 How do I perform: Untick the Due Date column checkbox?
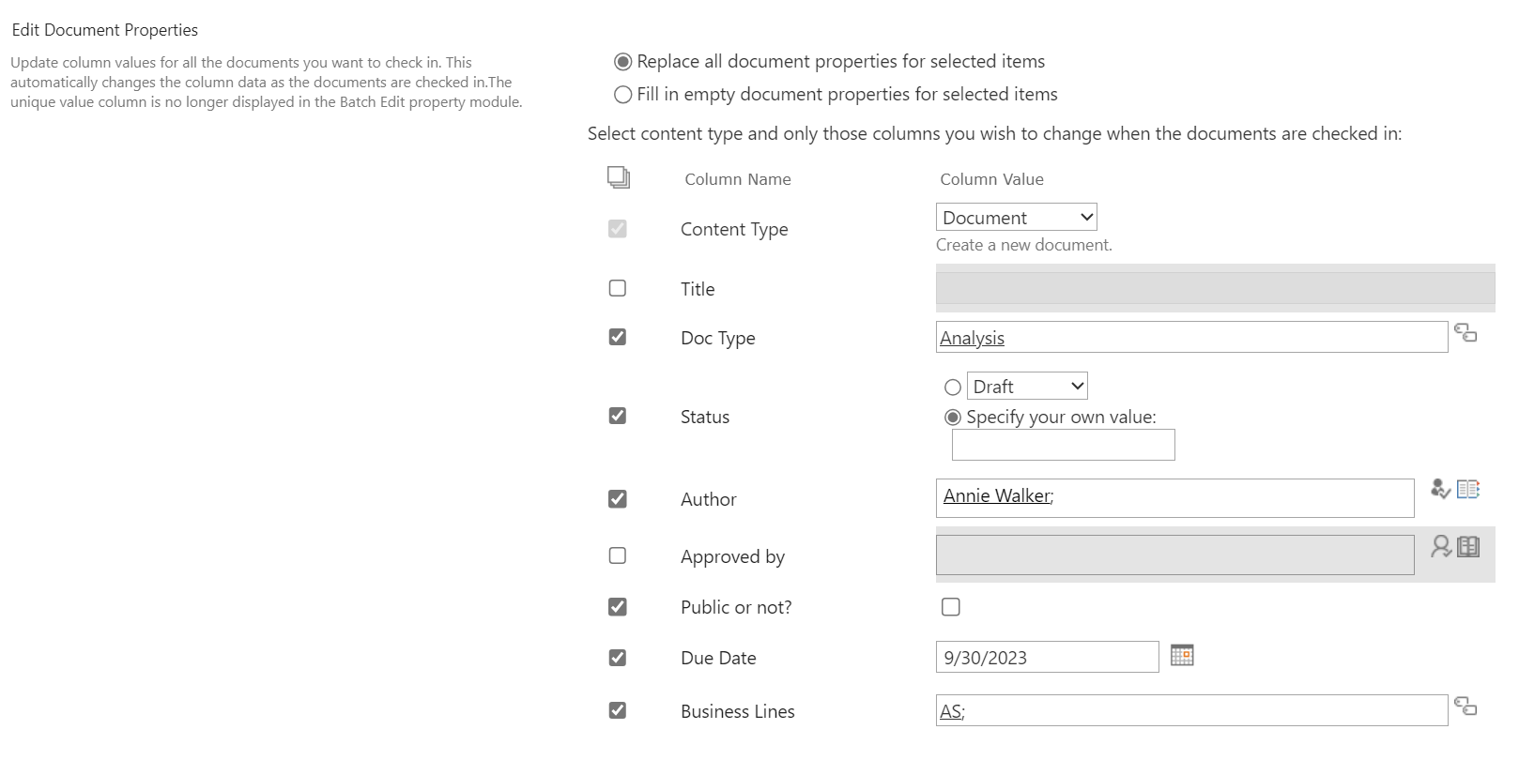point(618,658)
